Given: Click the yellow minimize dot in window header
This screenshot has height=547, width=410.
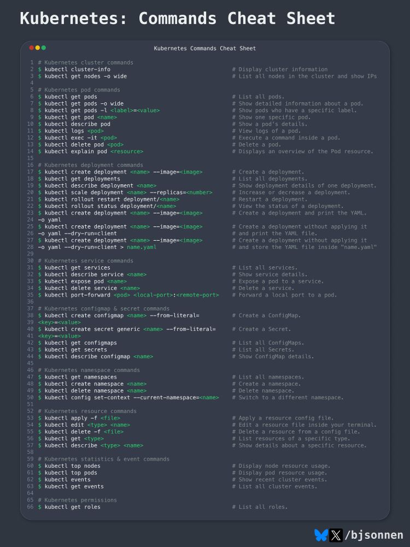Looking at the screenshot, I should (38, 48).
